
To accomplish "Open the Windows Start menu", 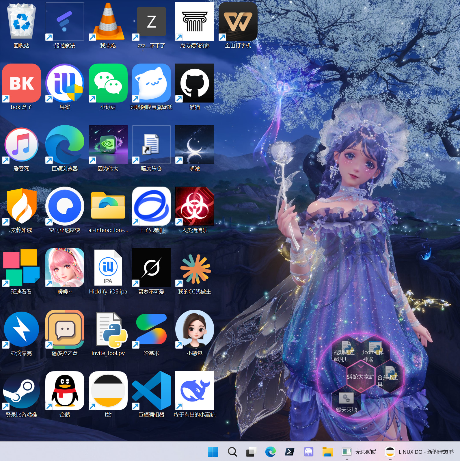I will tap(213, 452).
